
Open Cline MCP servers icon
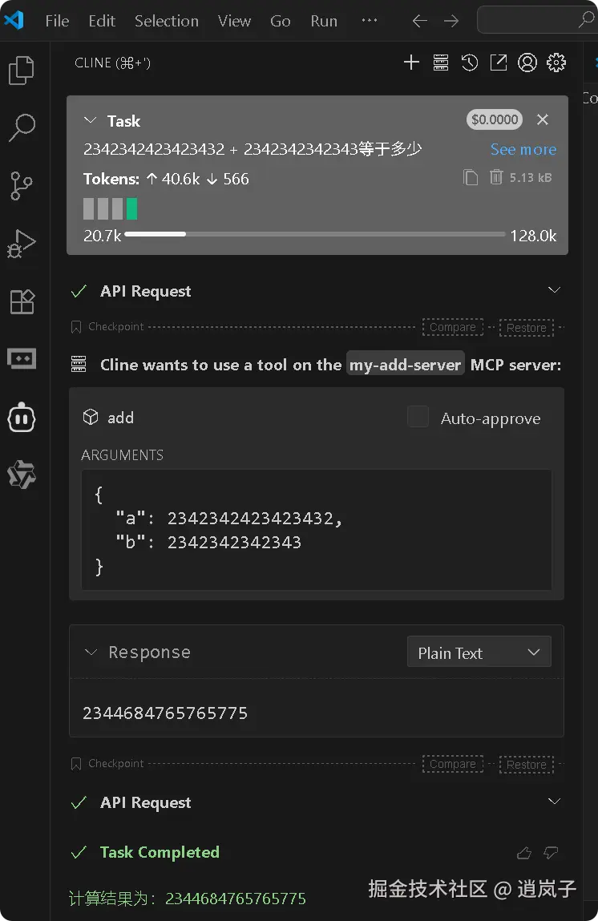coord(440,63)
